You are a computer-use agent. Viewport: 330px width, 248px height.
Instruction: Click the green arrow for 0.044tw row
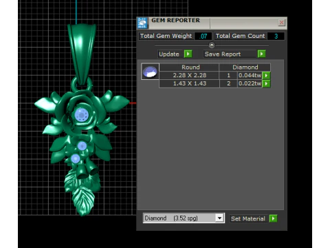click(x=266, y=75)
